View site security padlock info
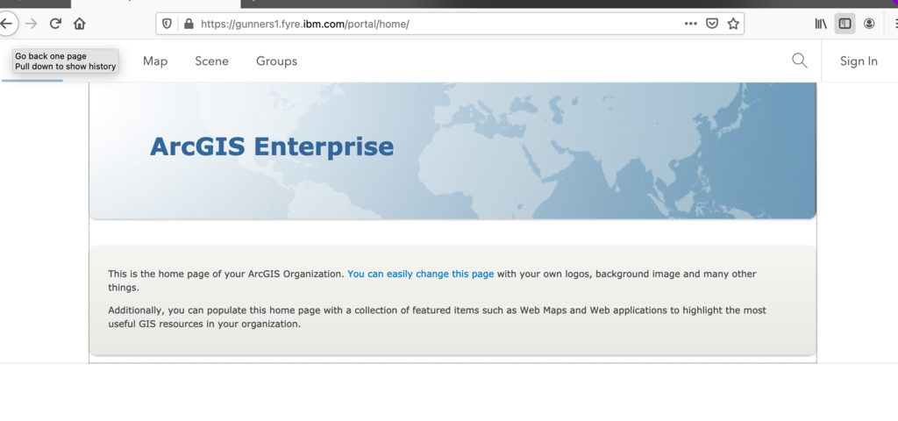This screenshot has height=421, width=898. tap(189, 24)
